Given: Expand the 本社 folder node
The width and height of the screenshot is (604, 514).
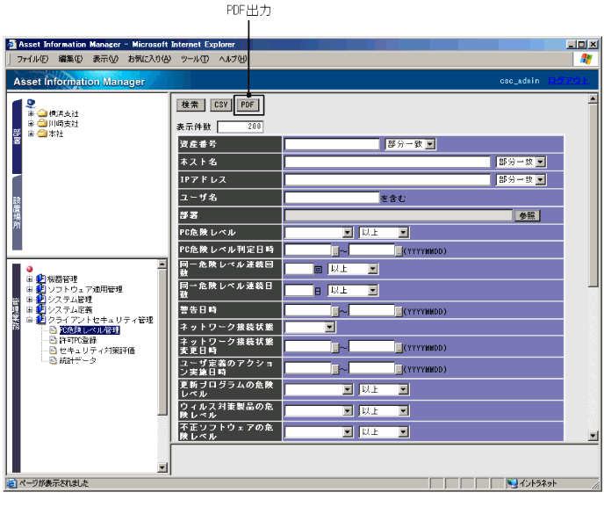Looking at the screenshot, I should pyautogui.click(x=31, y=134).
